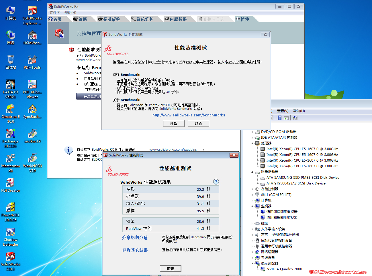This screenshot has width=372, height=276.
Task: Click the 确定 button in results dialog
Action: (171, 269)
